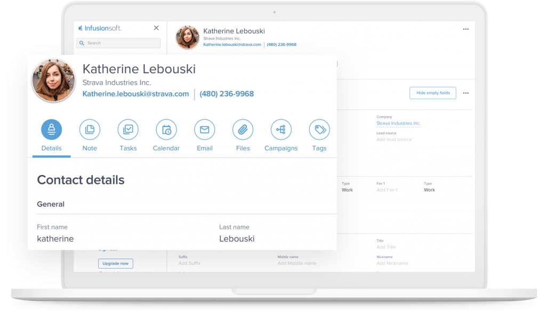
Task: Click the small email link in the background header
Action: (232, 45)
